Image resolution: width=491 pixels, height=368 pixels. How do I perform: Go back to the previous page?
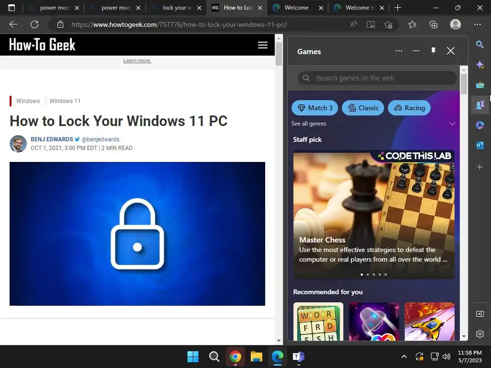tap(13, 24)
